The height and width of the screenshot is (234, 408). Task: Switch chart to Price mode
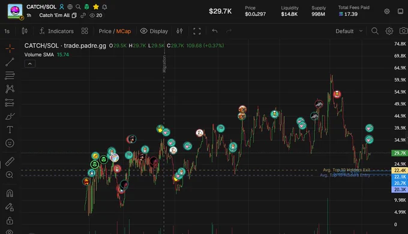click(x=105, y=31)
